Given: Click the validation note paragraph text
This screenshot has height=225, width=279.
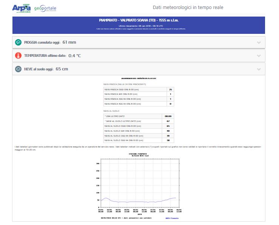Looking at the screenshot, I should click(x=138, y=148).
